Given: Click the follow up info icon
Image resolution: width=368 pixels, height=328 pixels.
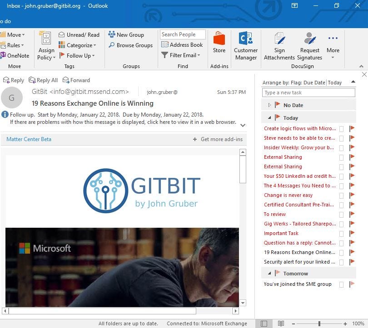Looking at the screenshot, I should pyautogui.click(x=5, y=115).
